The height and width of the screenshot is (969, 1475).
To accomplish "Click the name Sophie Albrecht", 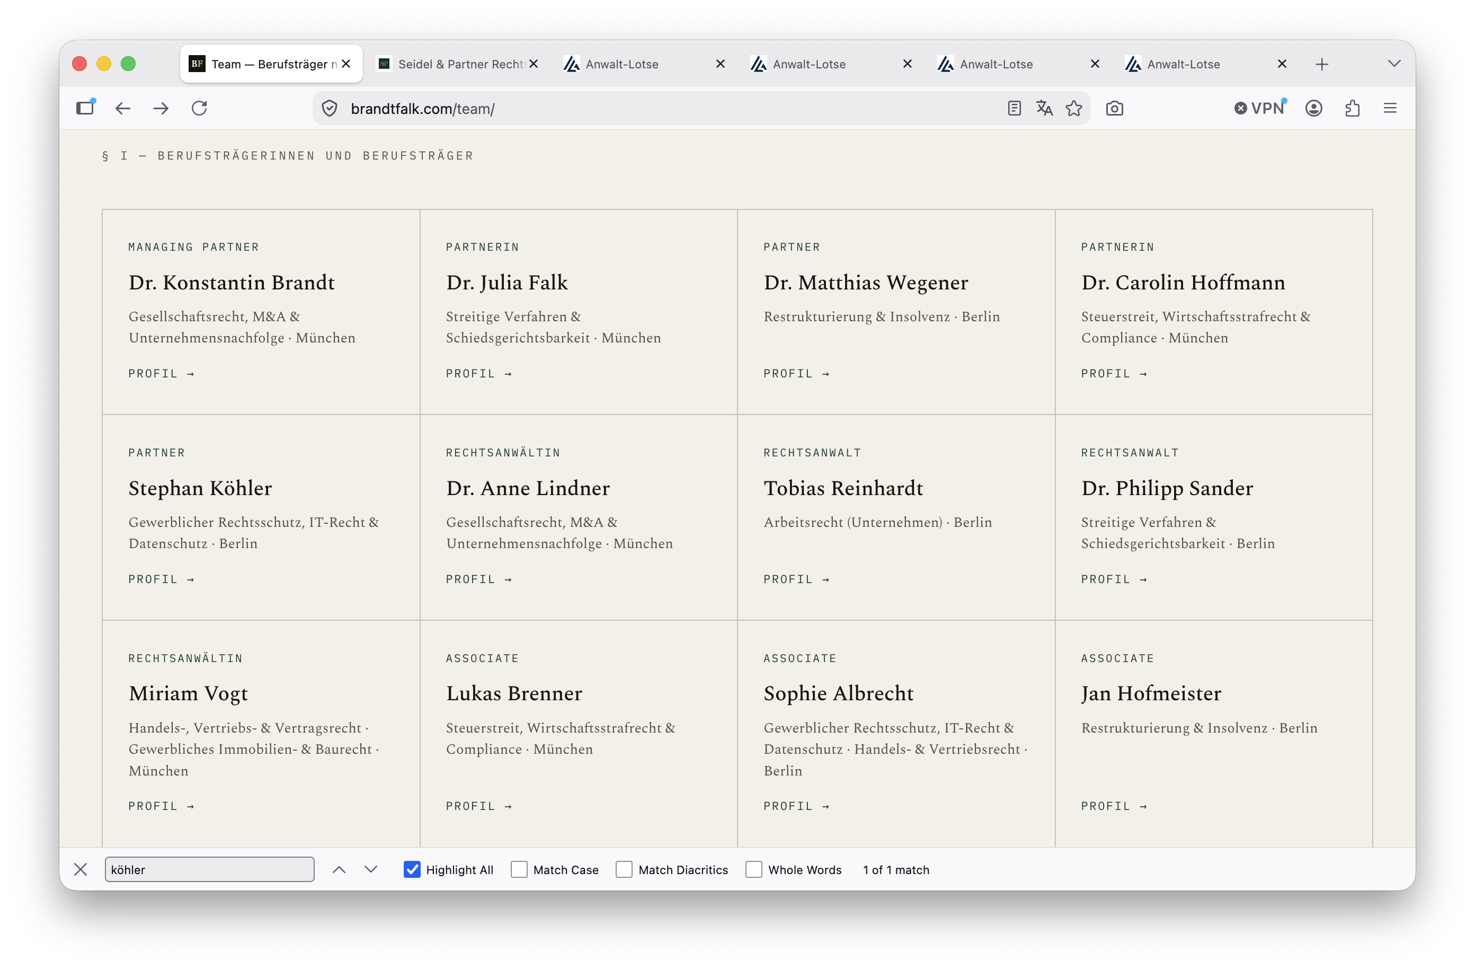I will coord(839,693).
